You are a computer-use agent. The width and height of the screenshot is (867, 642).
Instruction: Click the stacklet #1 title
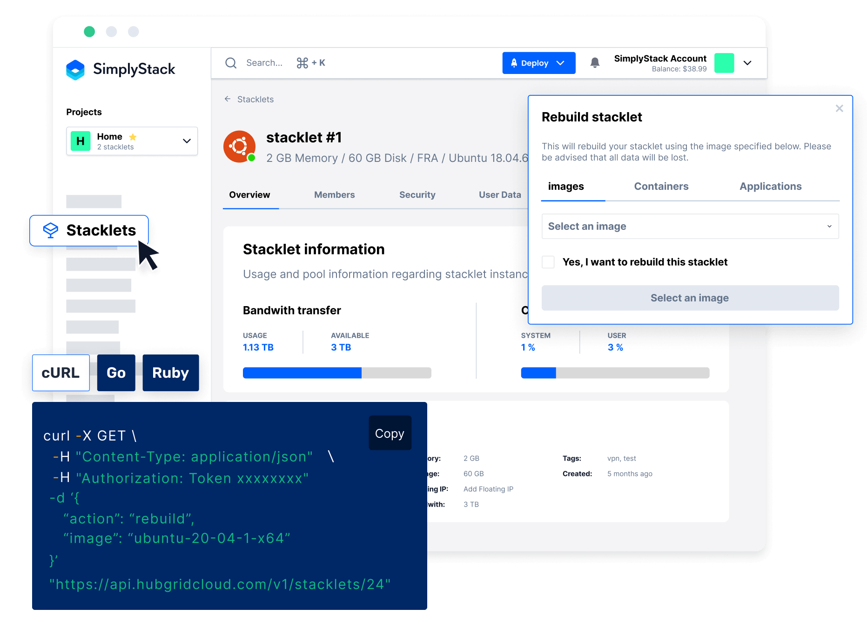tap(304, 138)
